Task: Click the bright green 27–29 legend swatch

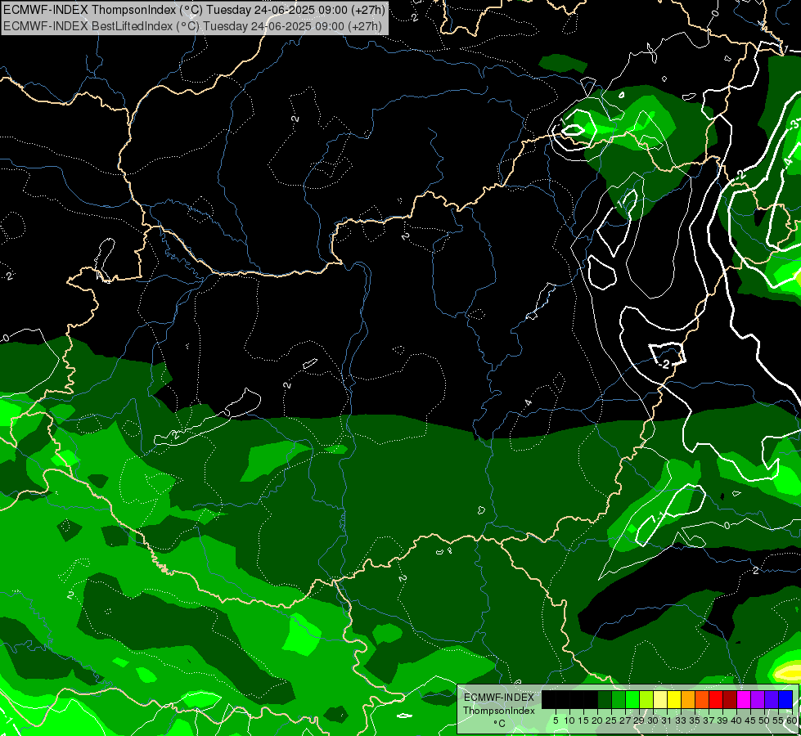Action: click(x=632, y=699)
